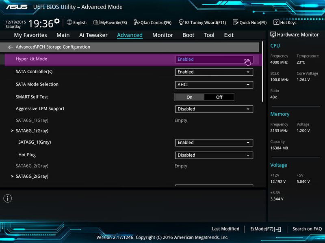The image size is (325, 243).
Task: Click the Advanced\PCH Storage Configuration breadcrumb text
Action: [x=53, y=47]
